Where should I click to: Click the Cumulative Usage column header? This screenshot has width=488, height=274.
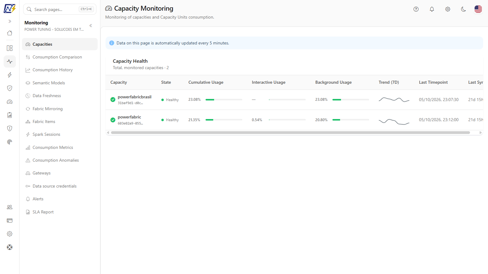[206, 82]
